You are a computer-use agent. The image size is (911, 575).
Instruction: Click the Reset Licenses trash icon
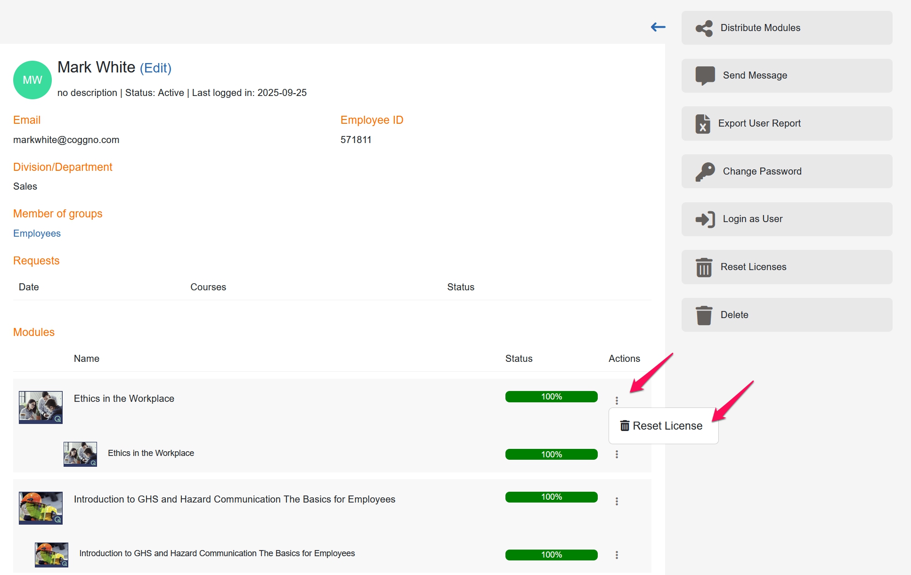(x=704, y=267)
